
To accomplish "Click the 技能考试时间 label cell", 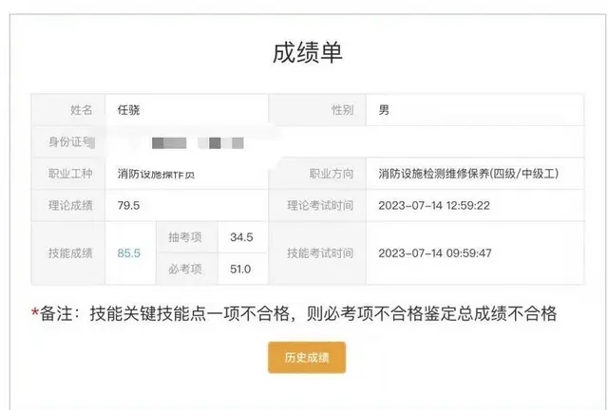I will coord(317,253).
